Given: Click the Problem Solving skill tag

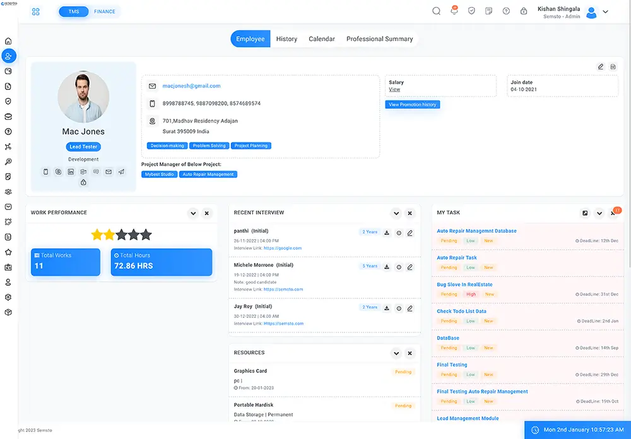Looking at the screenshot, I should [209, 146].
